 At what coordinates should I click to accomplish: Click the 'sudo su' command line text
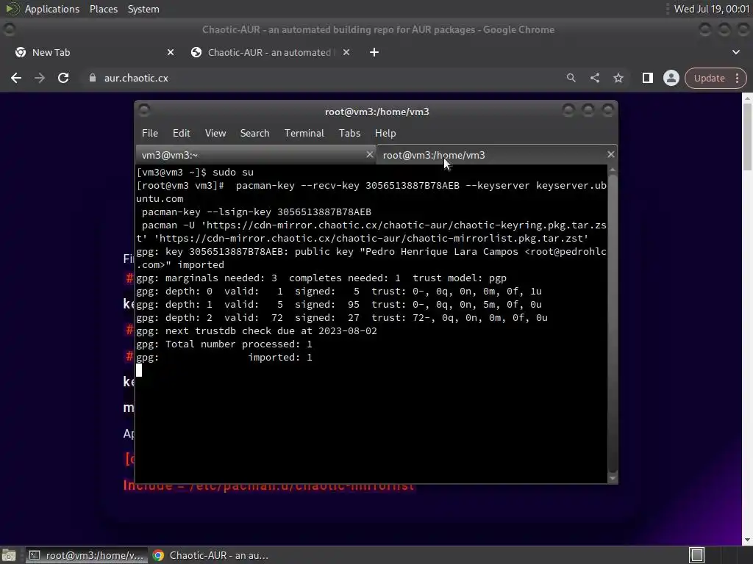[233, 172]
